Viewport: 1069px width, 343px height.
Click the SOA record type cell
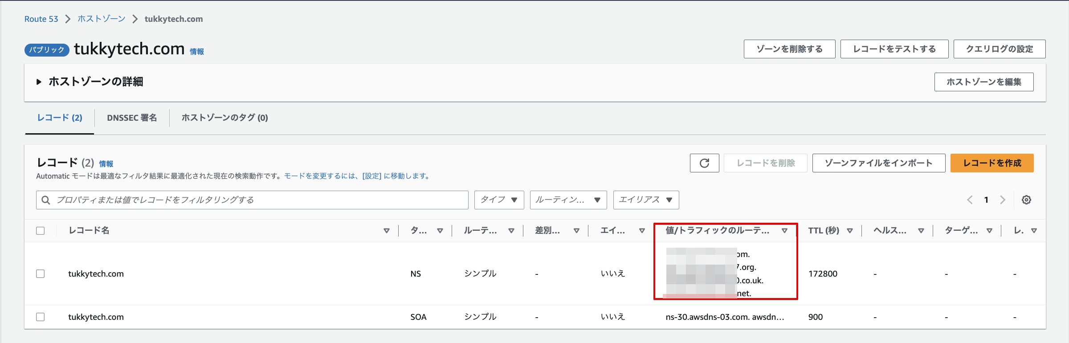point(418,317)
